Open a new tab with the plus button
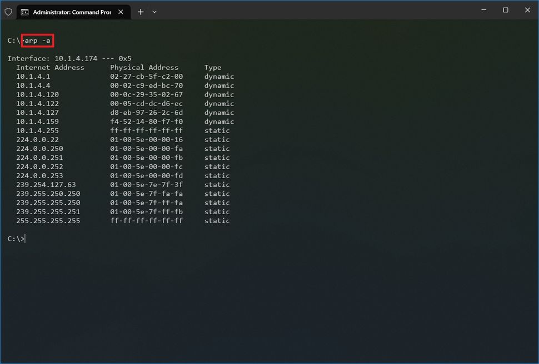This screenshot has width=539, height=364. [x=141, y=12]
